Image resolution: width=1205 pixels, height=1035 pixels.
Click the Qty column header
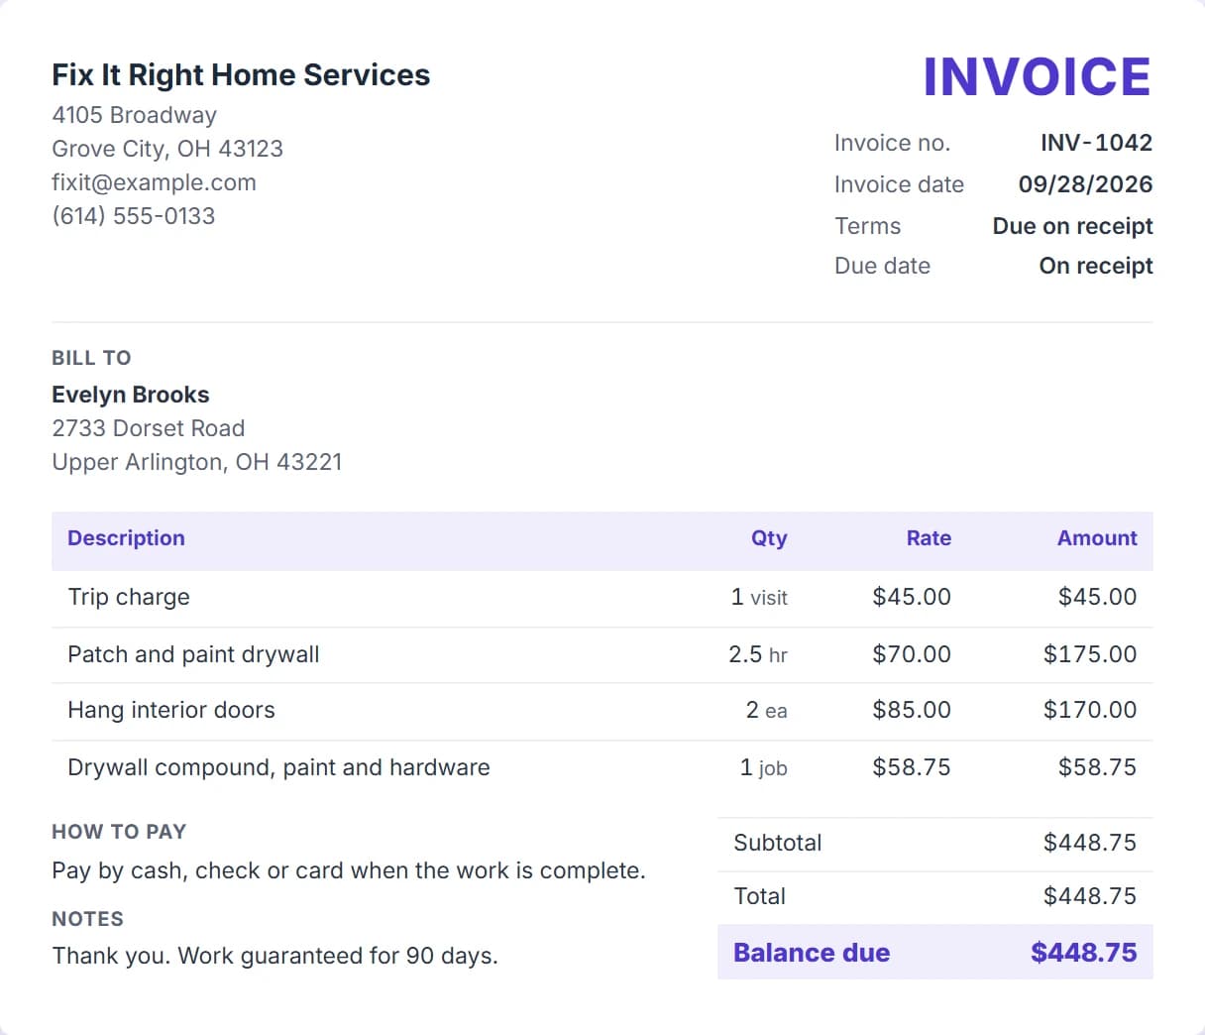pyautogui.click(x=769, y=538)
